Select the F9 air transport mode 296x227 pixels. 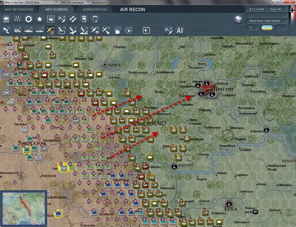coord(95,31)
